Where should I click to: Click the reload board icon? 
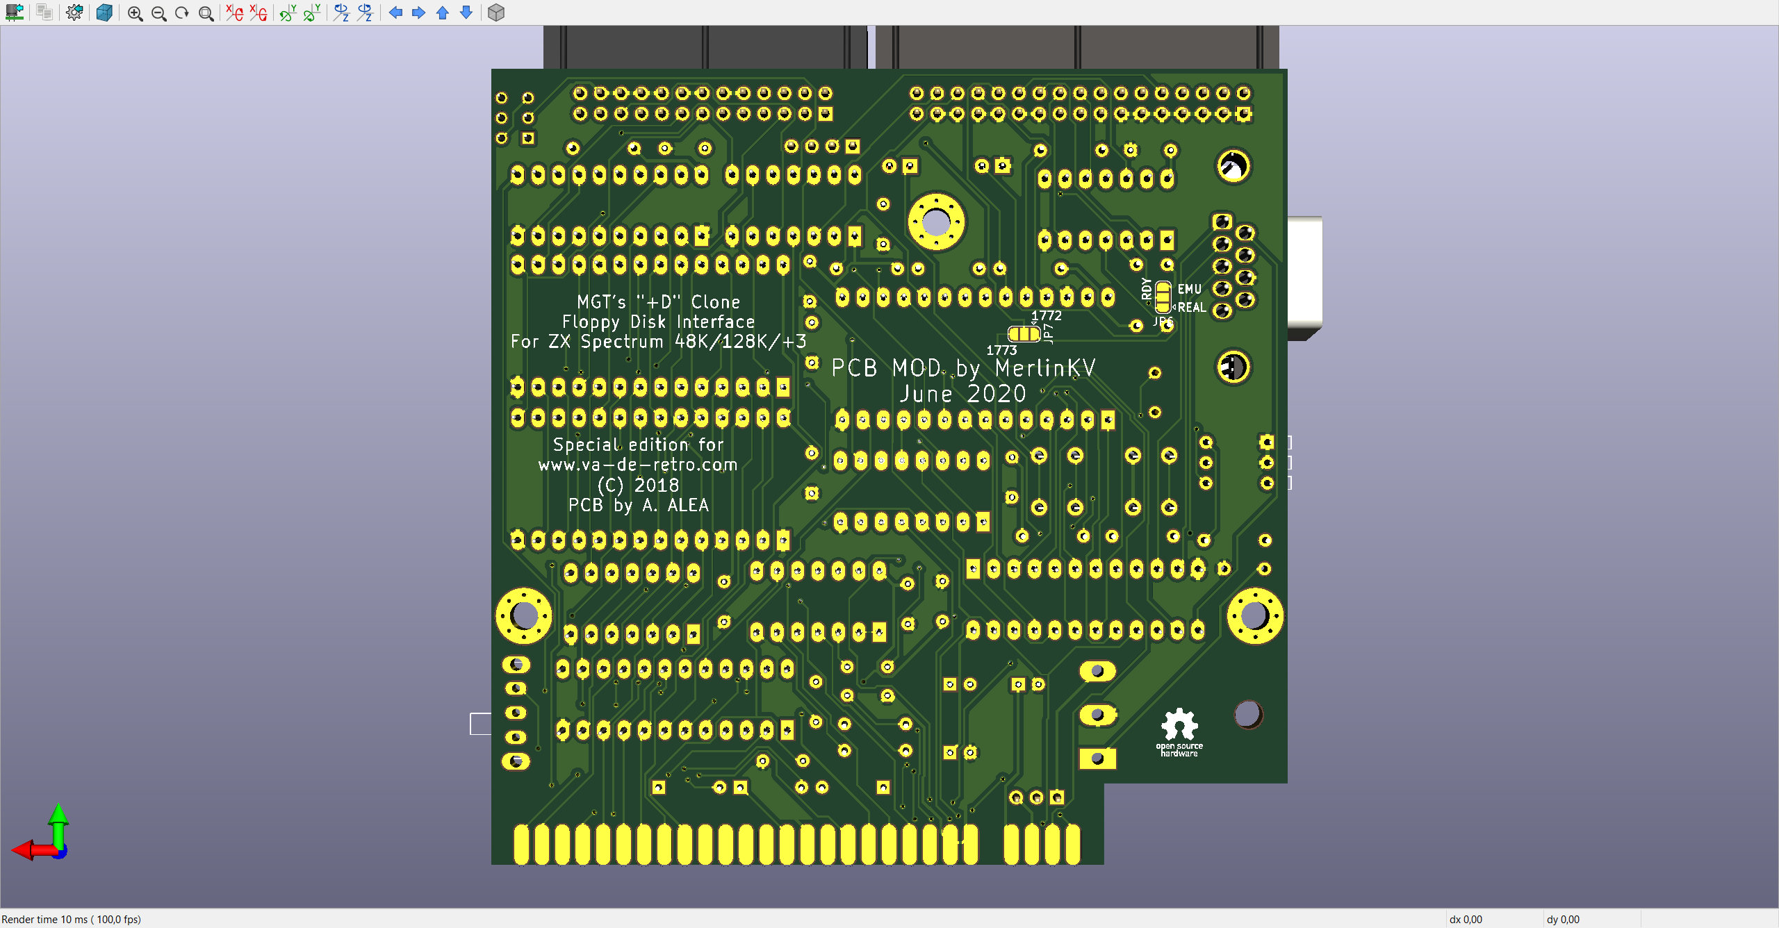[x=14, y=13]
